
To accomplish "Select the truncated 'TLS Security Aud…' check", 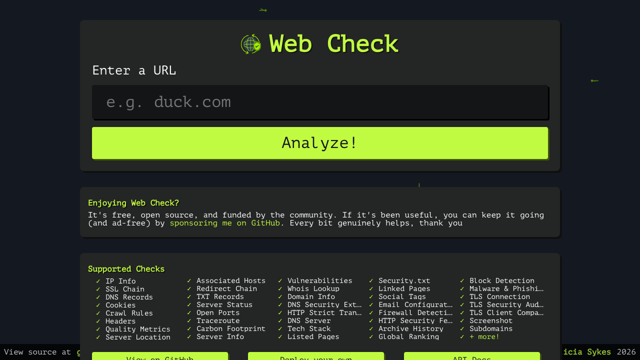I will pyautogui.click(x=506, y=304).
